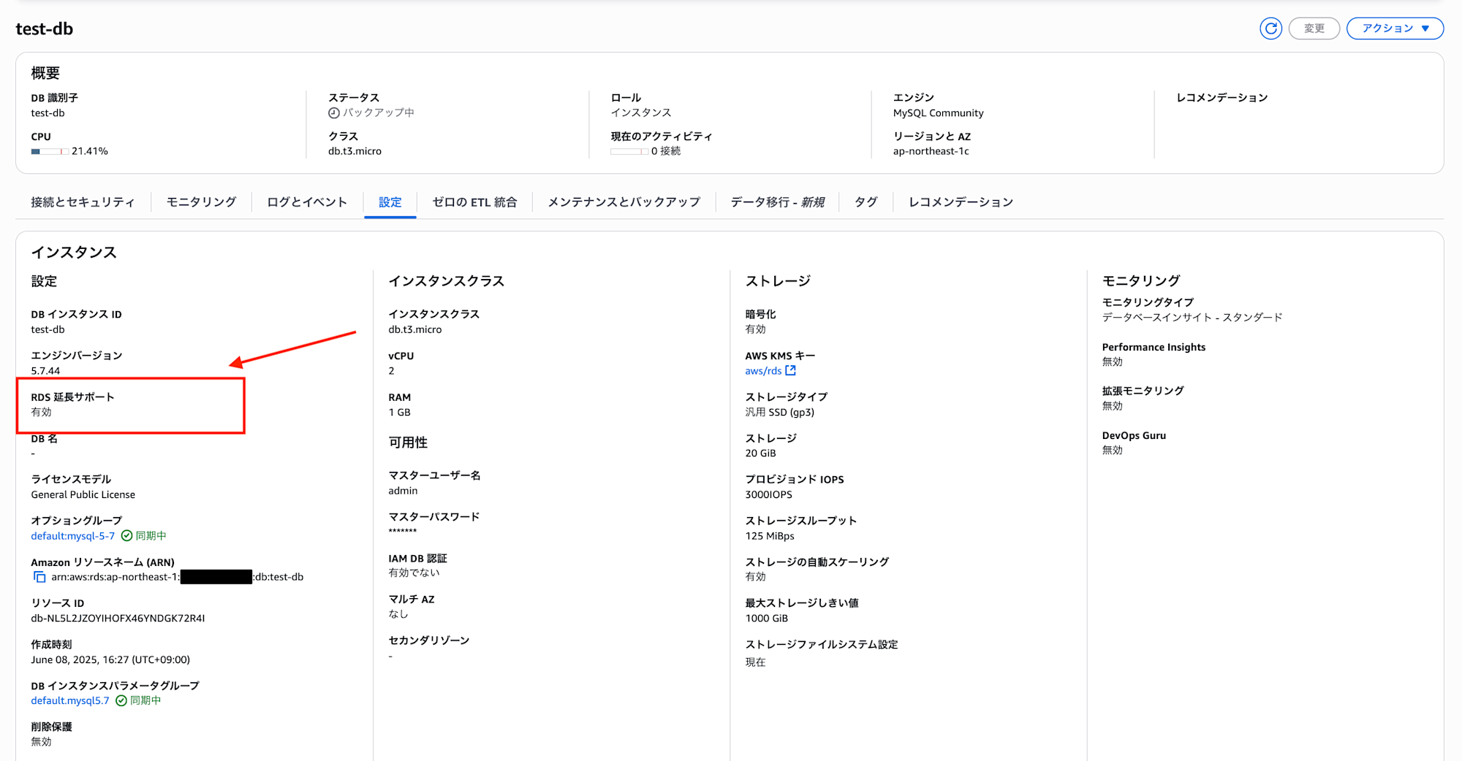
Task: Click the 拡張モニタリング label
Action: point(1143,391)
